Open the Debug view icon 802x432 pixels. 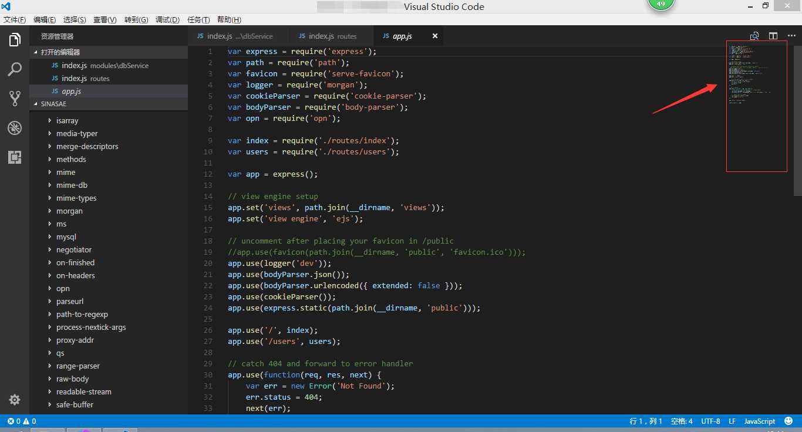15,128
